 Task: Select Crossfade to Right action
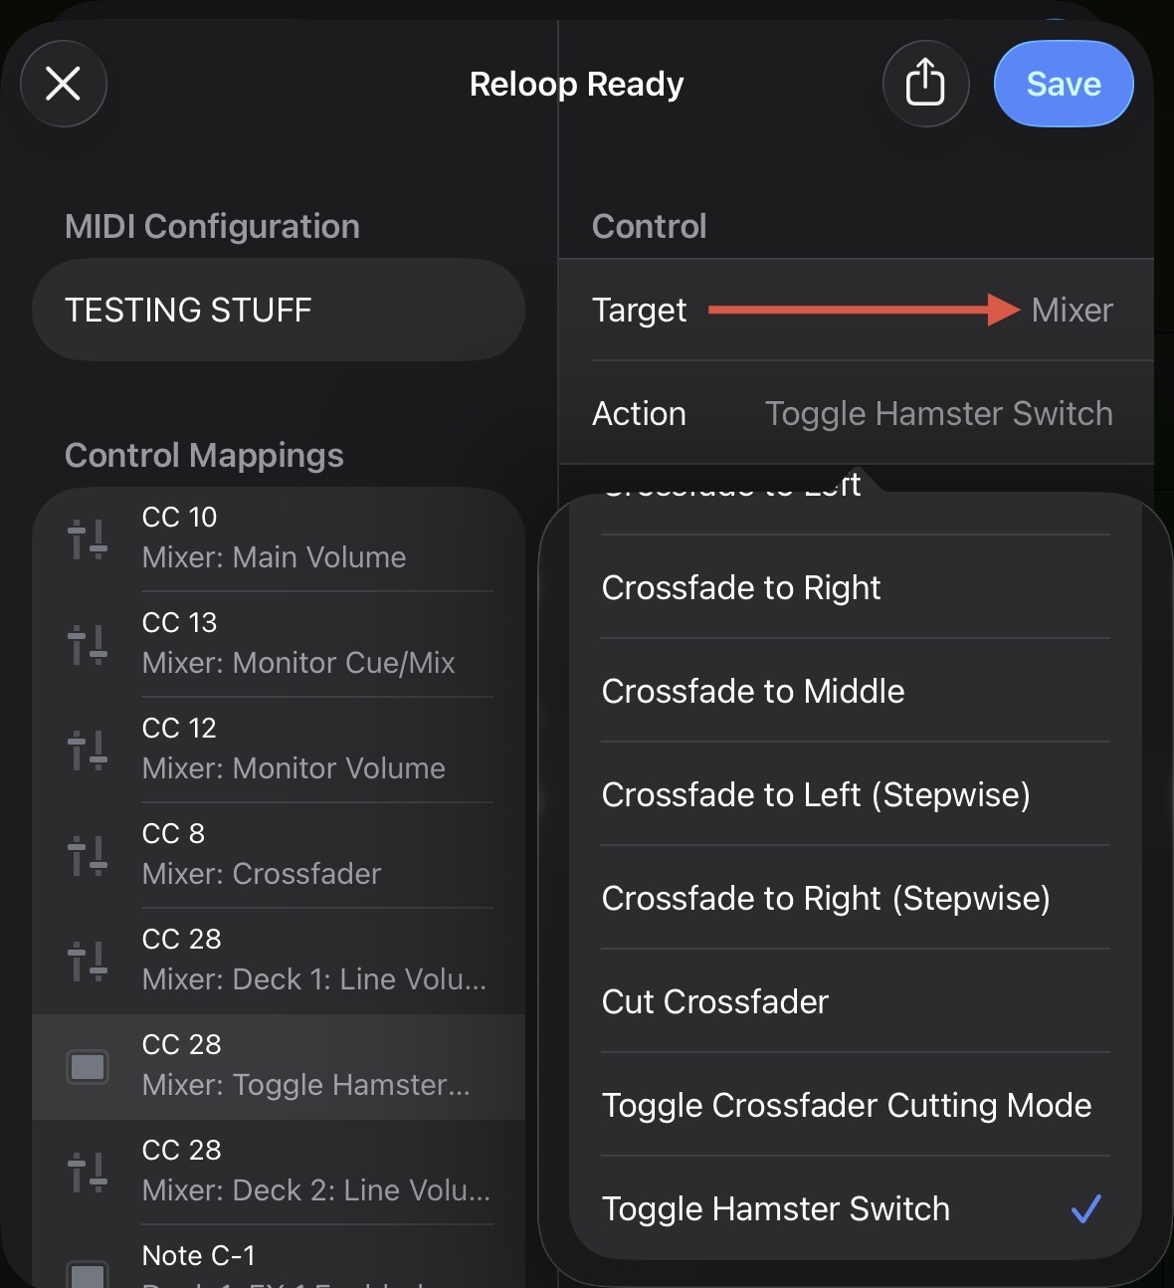741,588
